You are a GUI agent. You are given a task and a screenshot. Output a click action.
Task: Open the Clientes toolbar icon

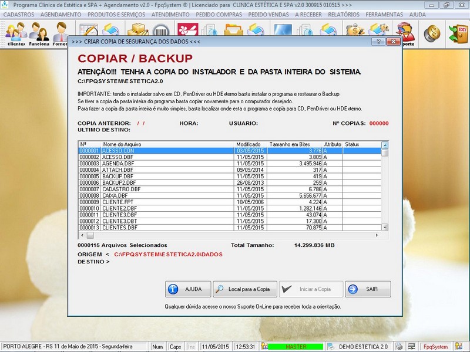pos(16,34)
